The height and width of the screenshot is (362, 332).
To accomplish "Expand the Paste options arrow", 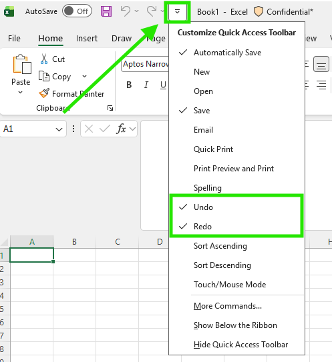I will tap(20, 93).
